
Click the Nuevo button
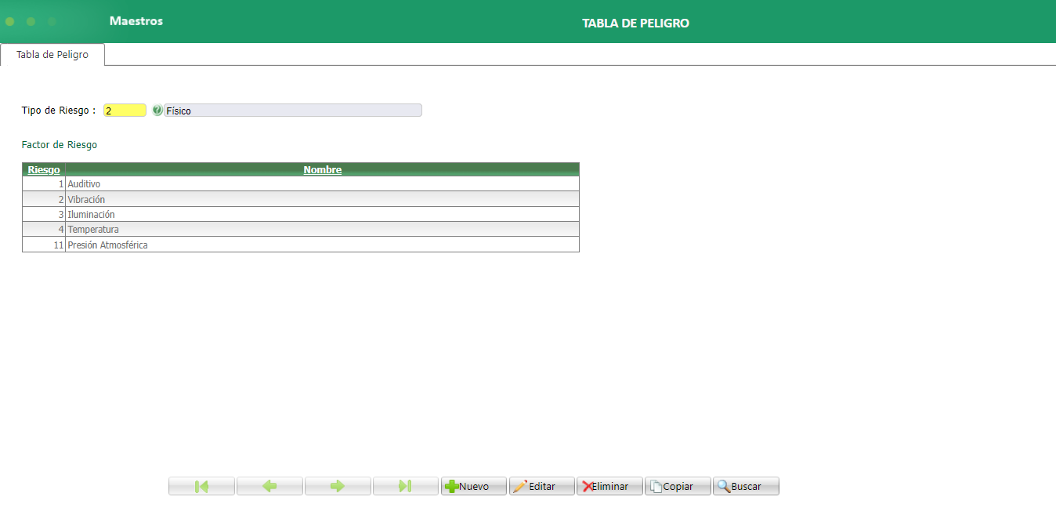pyautogui.click(x=474, y=486)
